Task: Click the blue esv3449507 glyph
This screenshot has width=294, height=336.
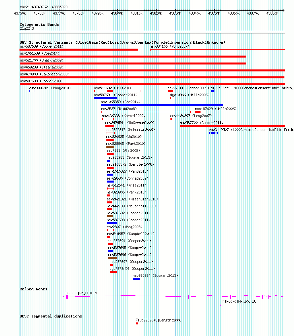Action: 213,133
